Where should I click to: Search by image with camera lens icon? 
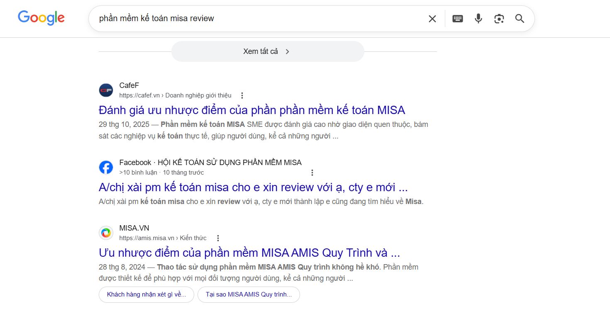pyautogui.click(x=499, y=19)
